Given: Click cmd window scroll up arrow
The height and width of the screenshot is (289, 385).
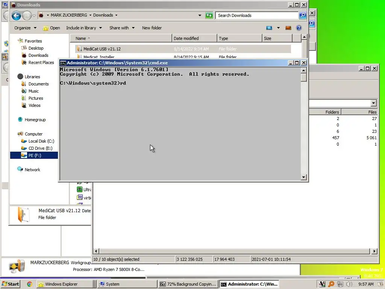Looking at the screenshot, I should coord(303,70).
